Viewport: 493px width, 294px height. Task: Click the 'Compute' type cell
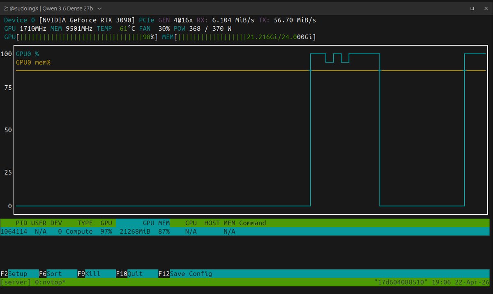(79, 232)
